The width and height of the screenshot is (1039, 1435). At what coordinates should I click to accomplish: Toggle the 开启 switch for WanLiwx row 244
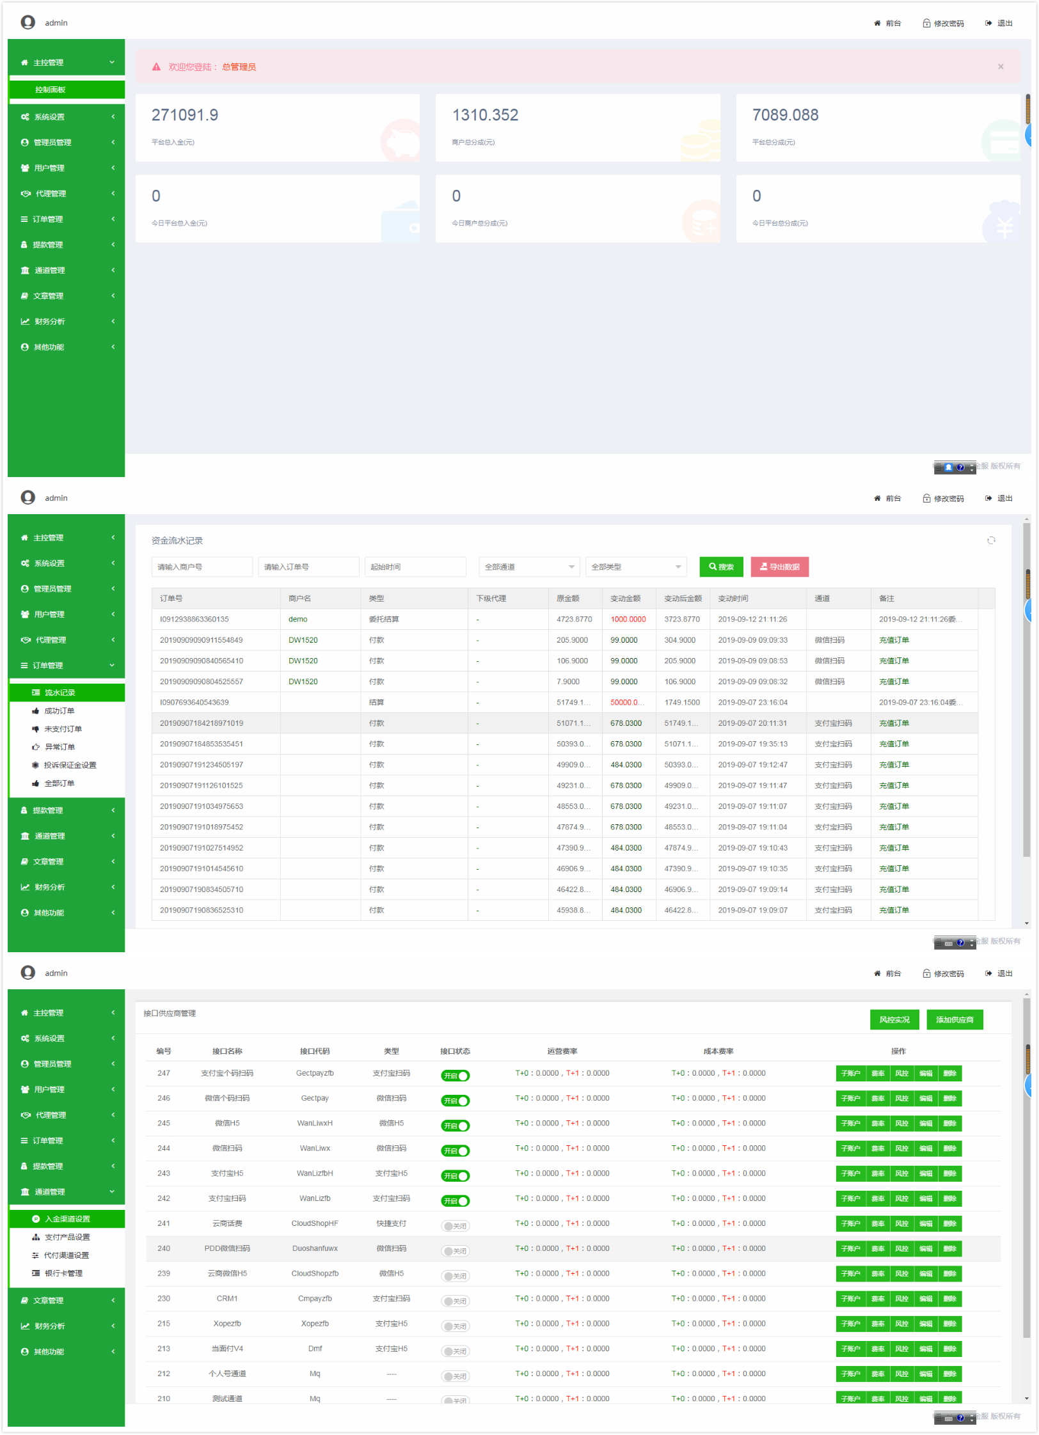[455, 1150]
